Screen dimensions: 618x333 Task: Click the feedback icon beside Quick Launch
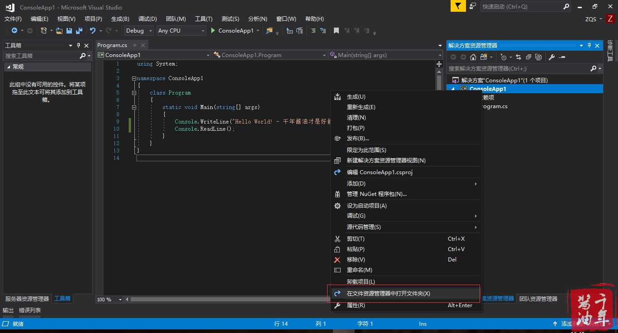pyautogui.click(x=472, y=6)
